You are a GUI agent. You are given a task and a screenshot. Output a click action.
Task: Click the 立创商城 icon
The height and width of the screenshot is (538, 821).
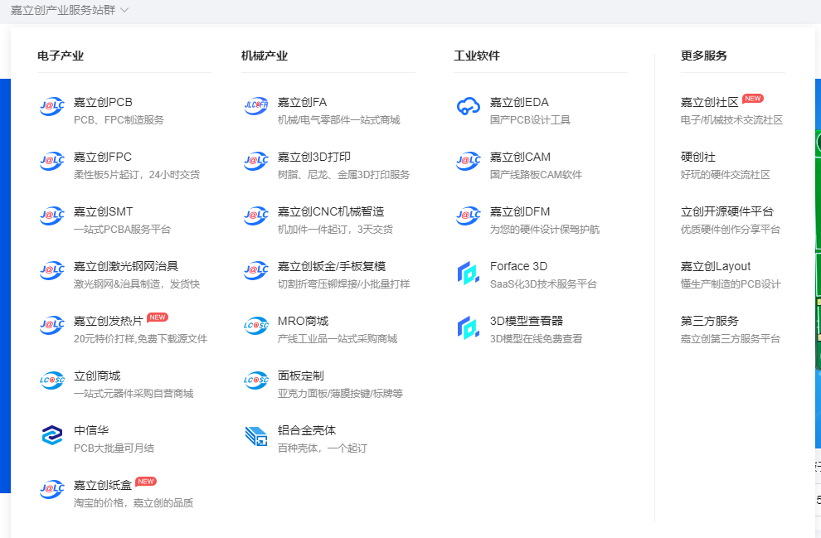51,380
